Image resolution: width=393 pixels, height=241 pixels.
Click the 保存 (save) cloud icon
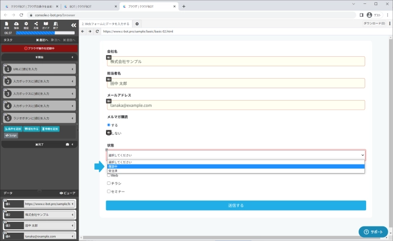click(16, 25)
